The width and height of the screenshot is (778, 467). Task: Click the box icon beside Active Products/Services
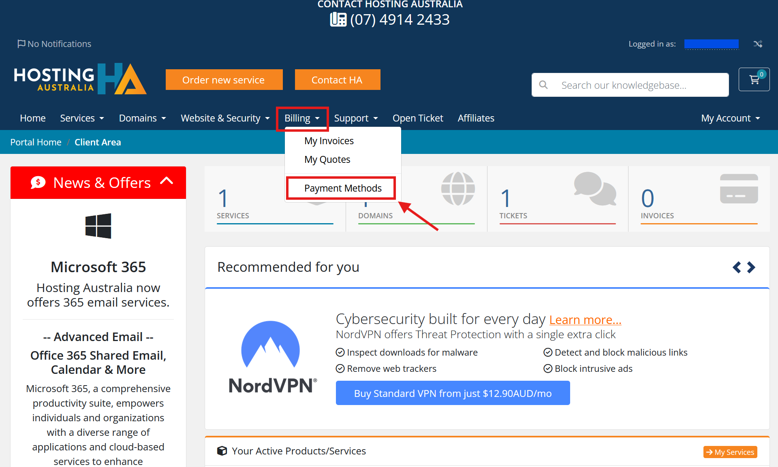coord(222,451)
